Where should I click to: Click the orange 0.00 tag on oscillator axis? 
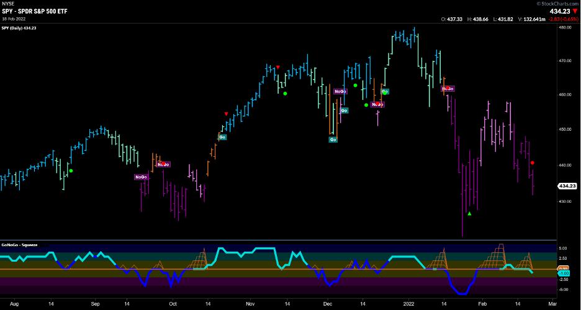[x=564, y=268]
